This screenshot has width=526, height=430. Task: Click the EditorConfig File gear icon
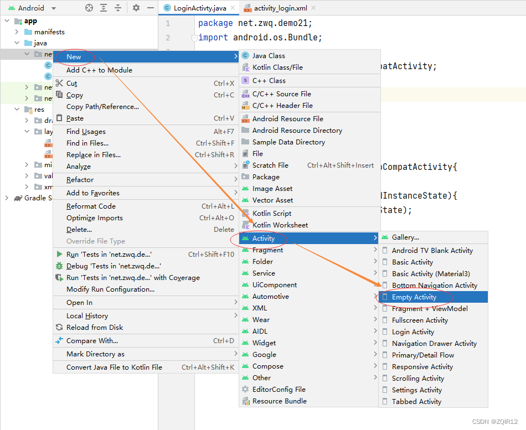(x=245, y=389)
